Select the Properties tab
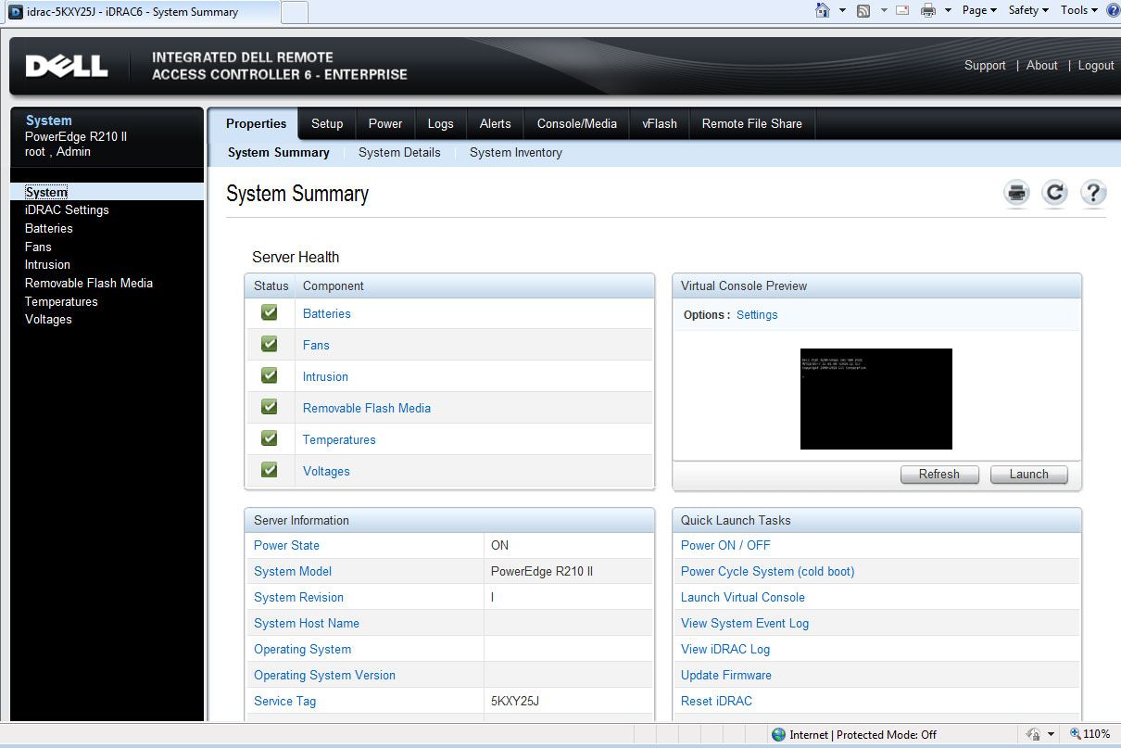The image size is (1121, 748). coord(257,123)
